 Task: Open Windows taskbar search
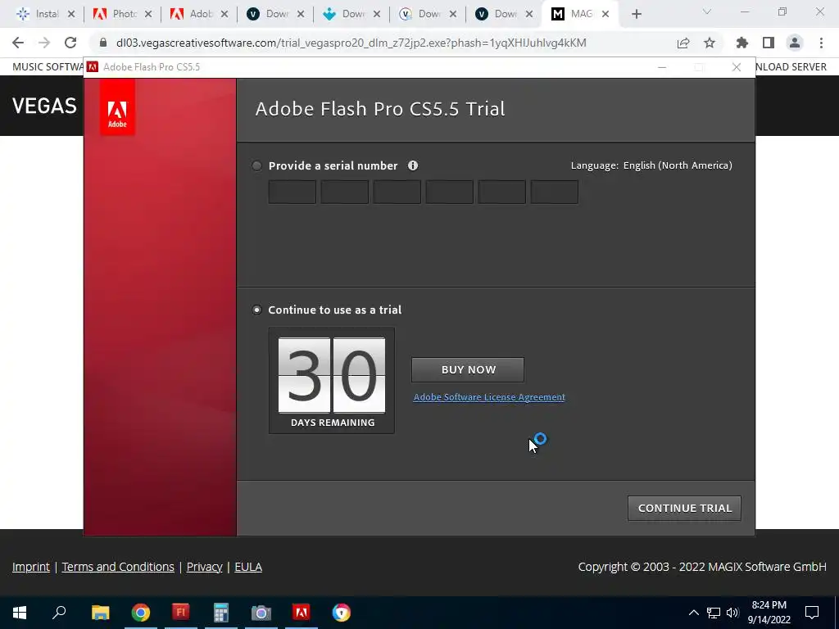point(59,613)
